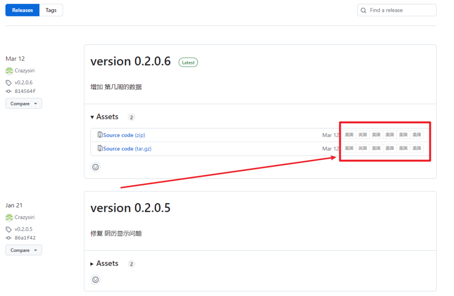Click first 美国 mirror button in tar.gz row

click(x=349, y=148)
